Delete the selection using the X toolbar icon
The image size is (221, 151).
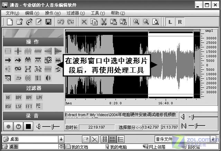tap(84, 22)
